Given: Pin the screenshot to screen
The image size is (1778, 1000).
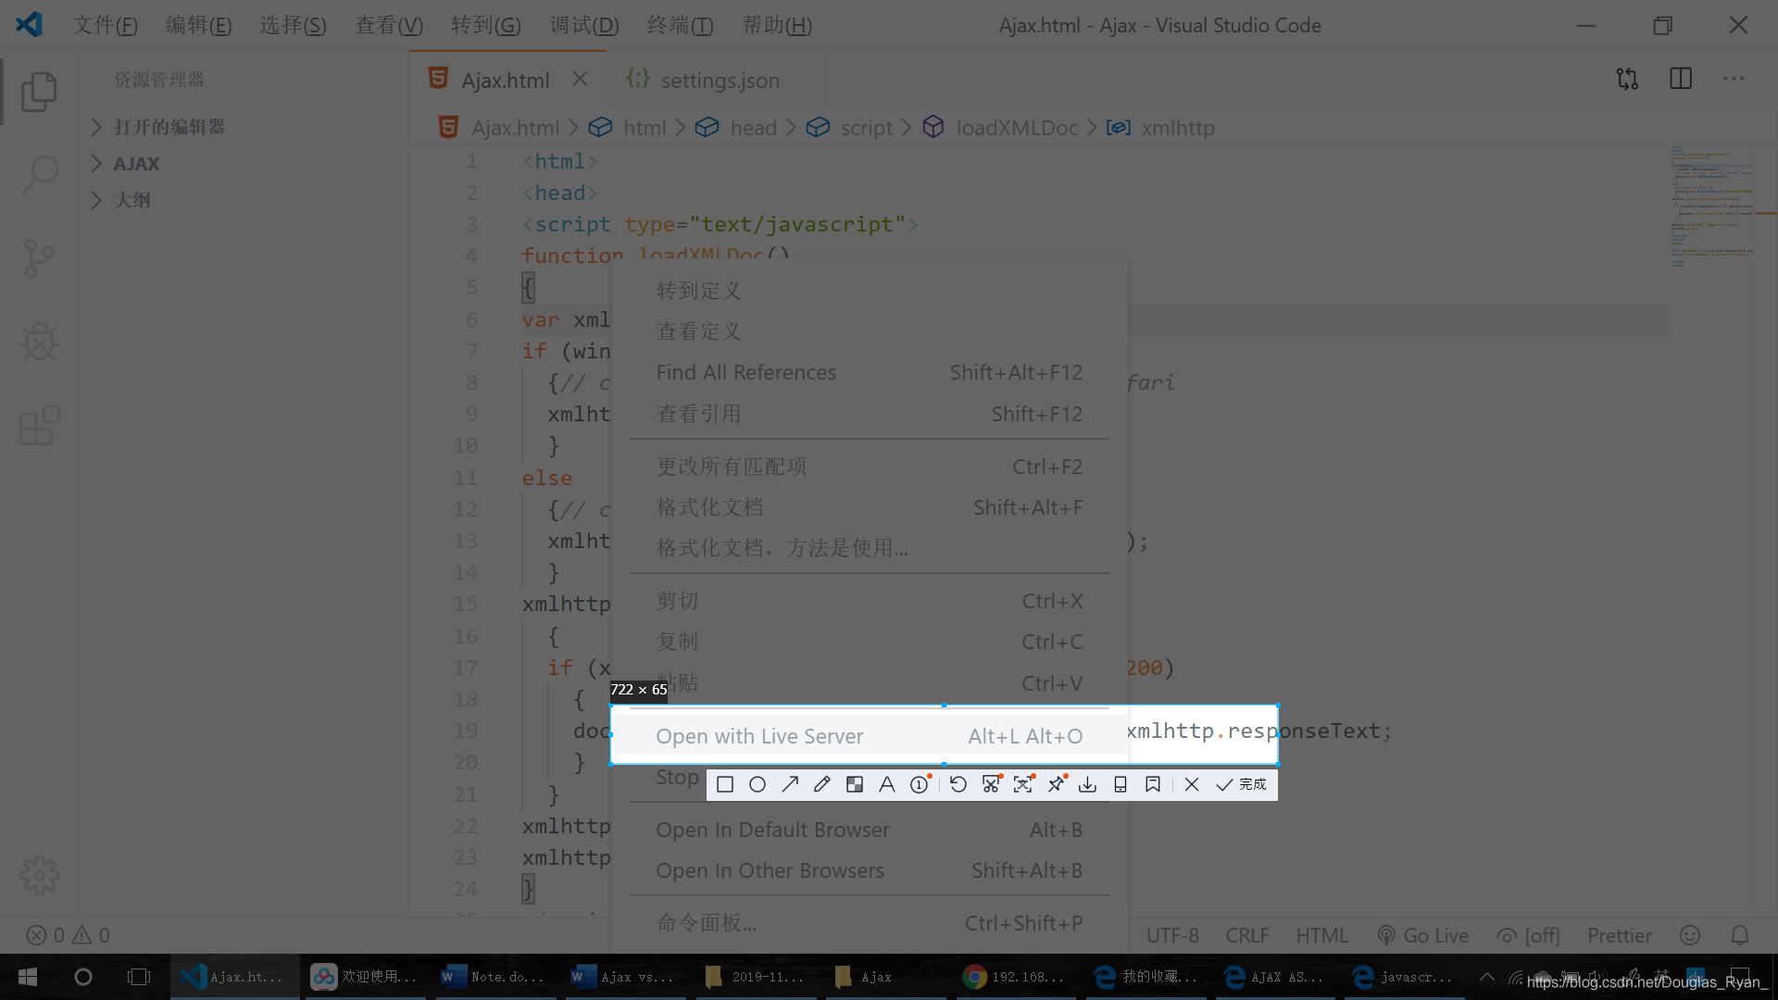Looking at the screenshot, I should [1056, 785].
